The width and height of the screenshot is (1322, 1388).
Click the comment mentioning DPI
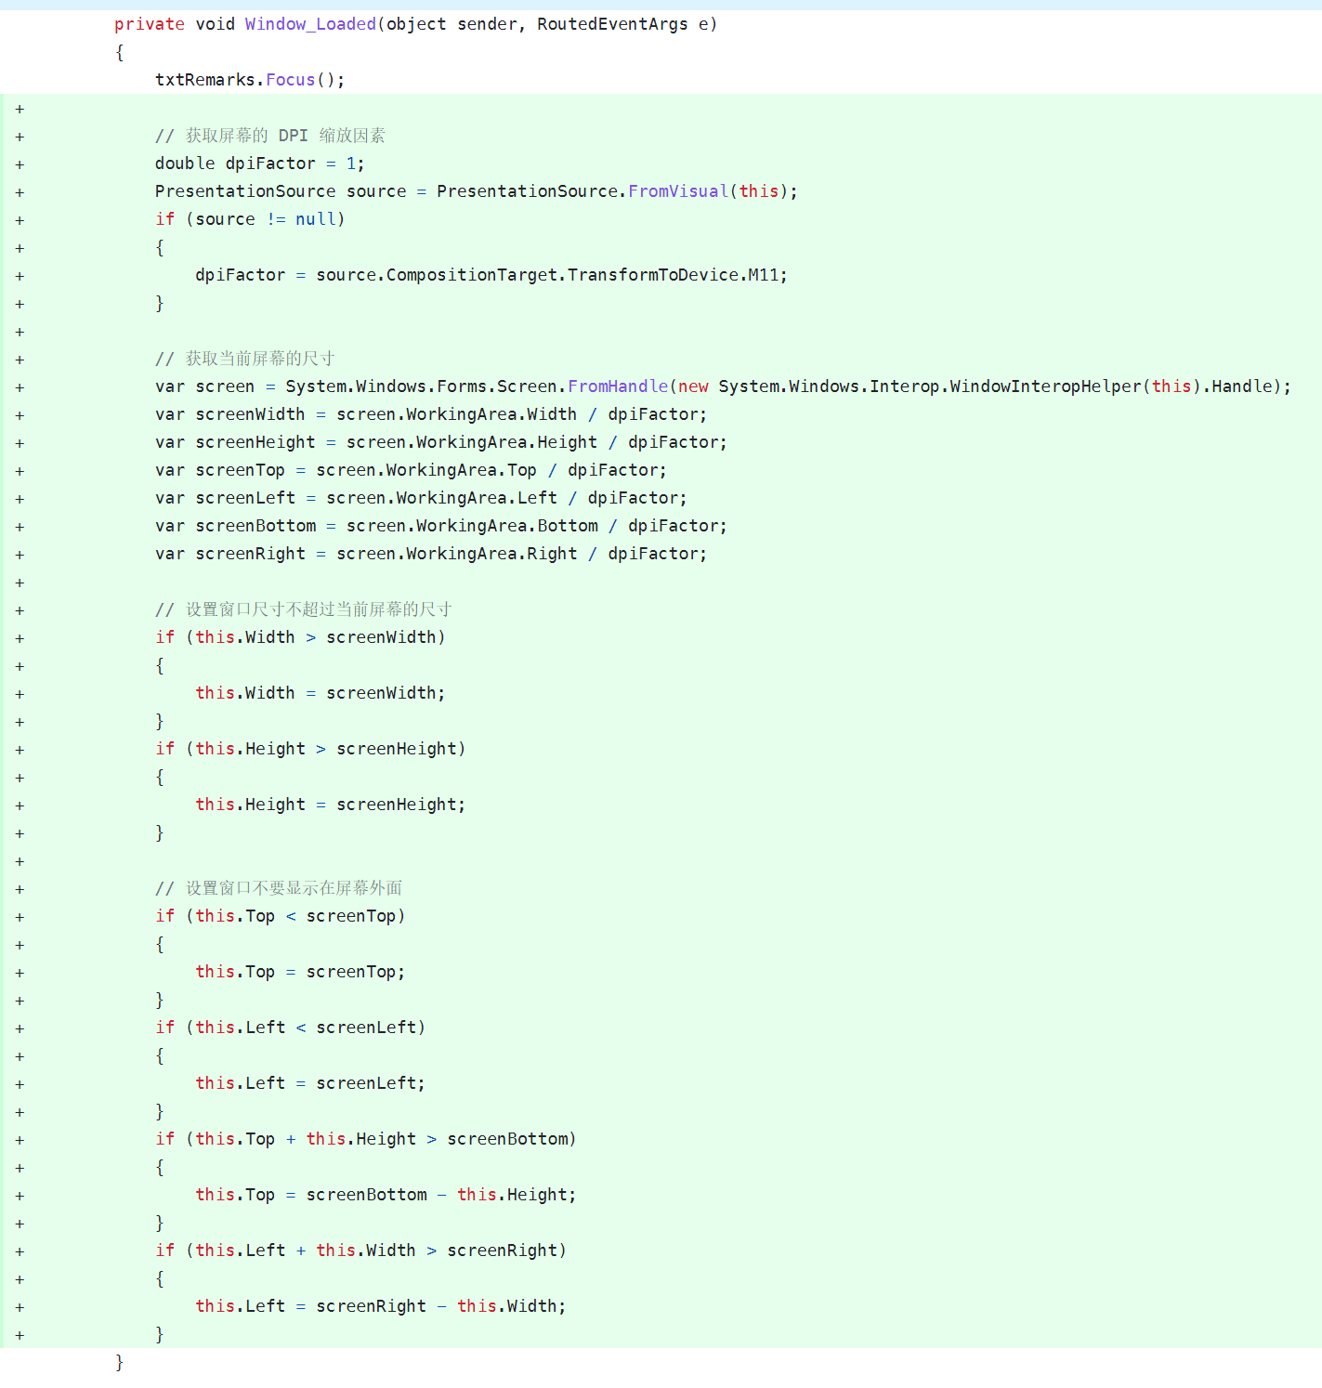pyautogui.click(x=269, y=136)
